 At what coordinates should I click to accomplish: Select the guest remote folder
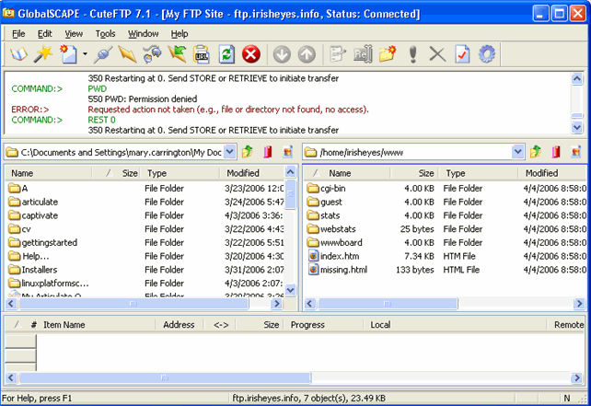[x=325, y=202]
